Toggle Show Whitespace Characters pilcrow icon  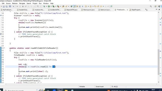(83, 6)
